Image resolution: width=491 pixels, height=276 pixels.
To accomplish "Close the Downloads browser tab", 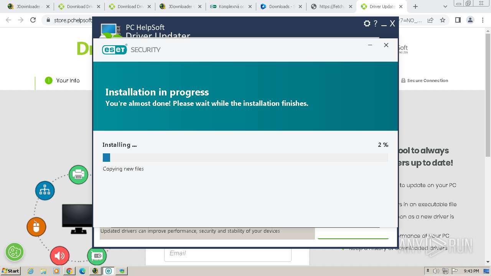I will (x=300, y=7).
